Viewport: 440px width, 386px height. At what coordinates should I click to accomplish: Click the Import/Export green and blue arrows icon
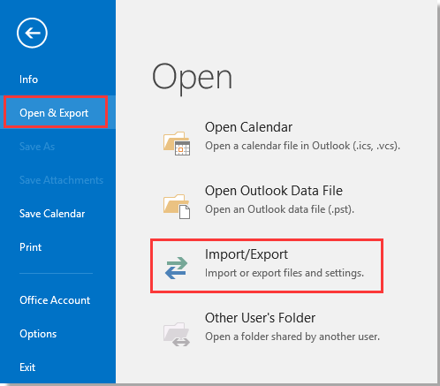point(176,268)
